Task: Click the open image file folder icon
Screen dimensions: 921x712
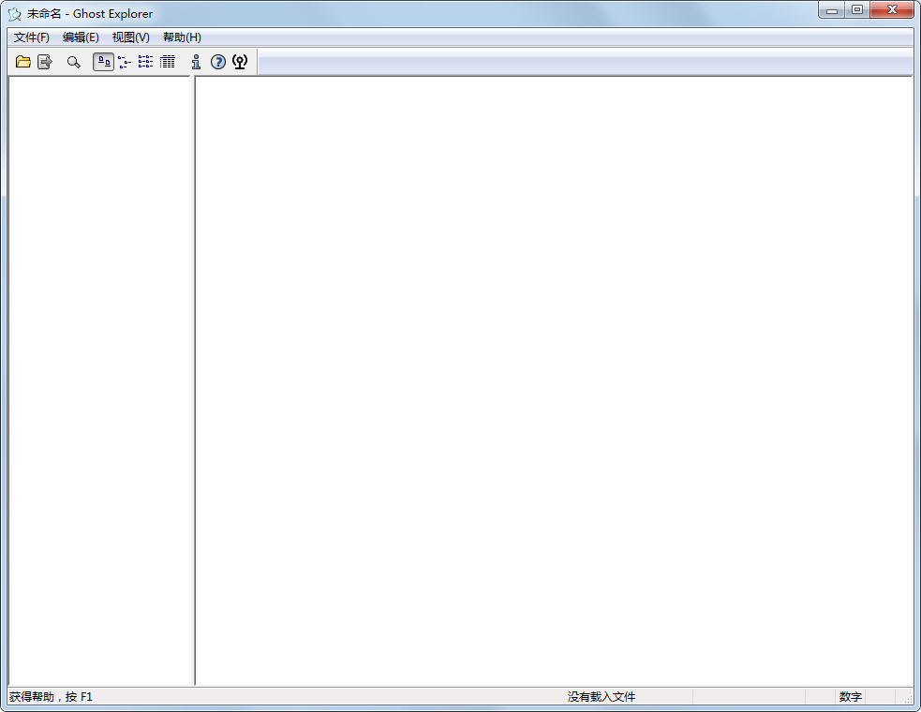Action: (x=23, y=62)
